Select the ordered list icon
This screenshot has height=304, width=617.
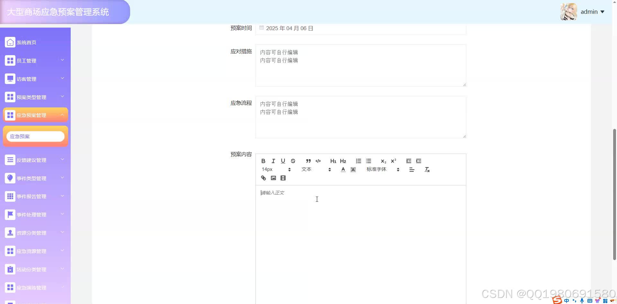[358, 161]
